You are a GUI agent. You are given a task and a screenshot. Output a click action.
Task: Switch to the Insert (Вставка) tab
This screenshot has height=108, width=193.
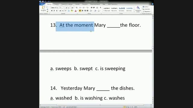click(x=56, y=4)
